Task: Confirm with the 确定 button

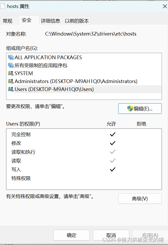Action: click(72, 235)
